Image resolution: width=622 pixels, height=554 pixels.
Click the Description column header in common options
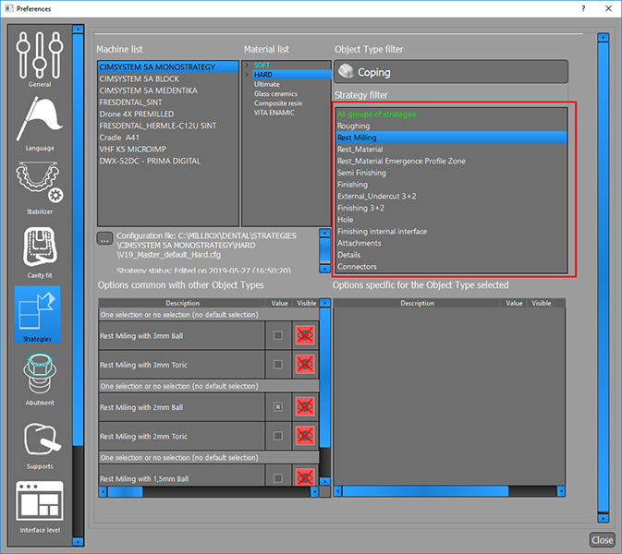click(x=182, y=303)
